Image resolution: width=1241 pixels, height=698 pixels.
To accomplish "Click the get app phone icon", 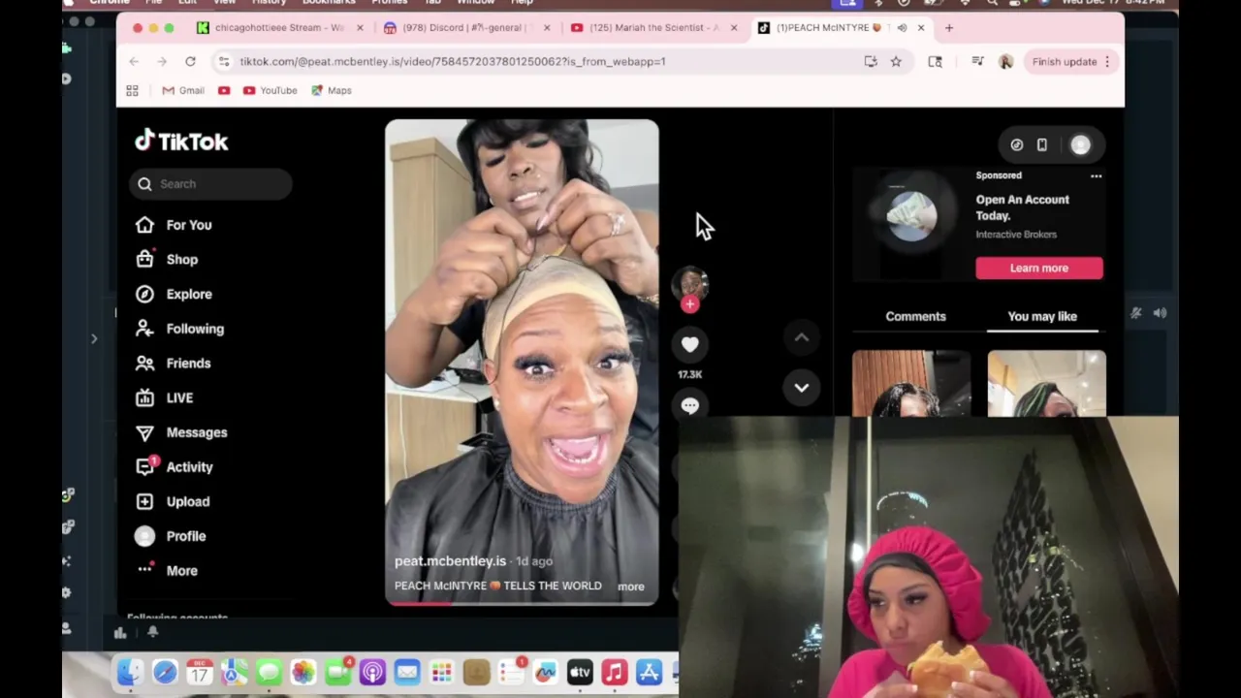I will click(1041, 145).
